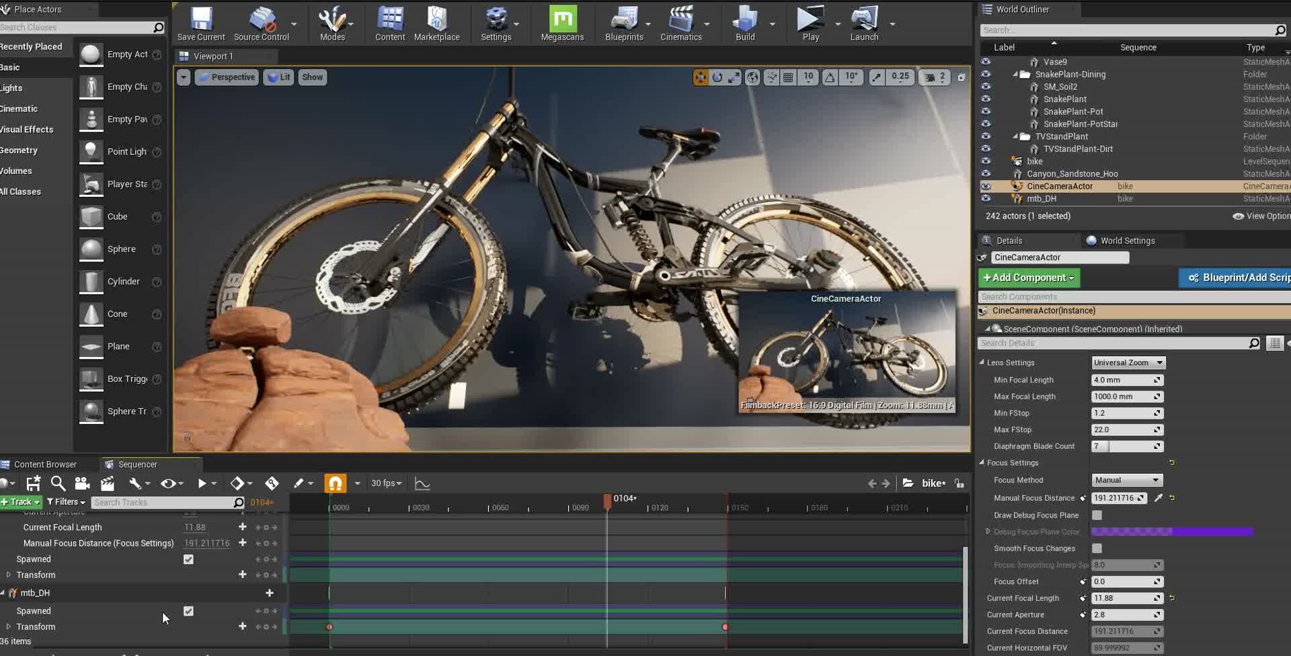Open the Sequencer camera creation icon
1291x656 pixels.
tap(82, 483)
